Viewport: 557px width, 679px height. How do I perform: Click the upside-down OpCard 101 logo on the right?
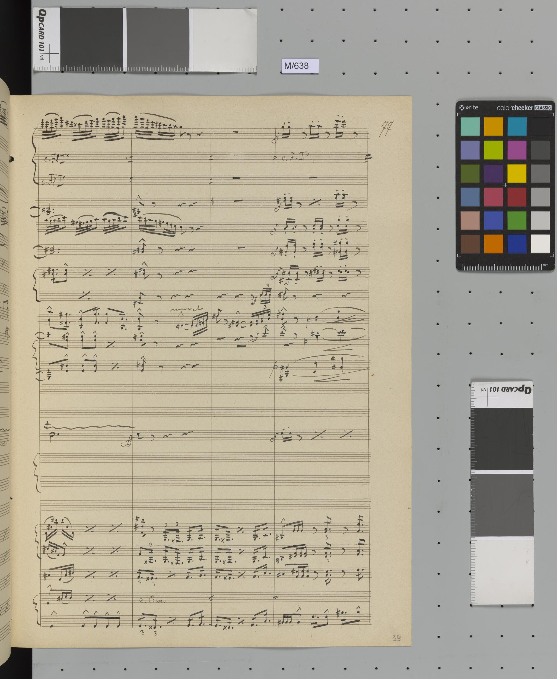[511, 390]
